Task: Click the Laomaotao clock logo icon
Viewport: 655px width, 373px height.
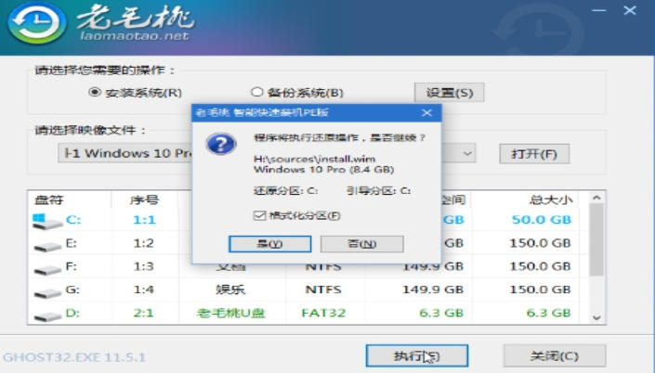Action: pos(37,23)
